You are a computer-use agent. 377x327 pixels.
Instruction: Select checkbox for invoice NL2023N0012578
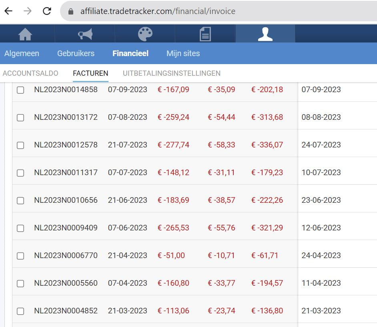(x=20, y=145)
